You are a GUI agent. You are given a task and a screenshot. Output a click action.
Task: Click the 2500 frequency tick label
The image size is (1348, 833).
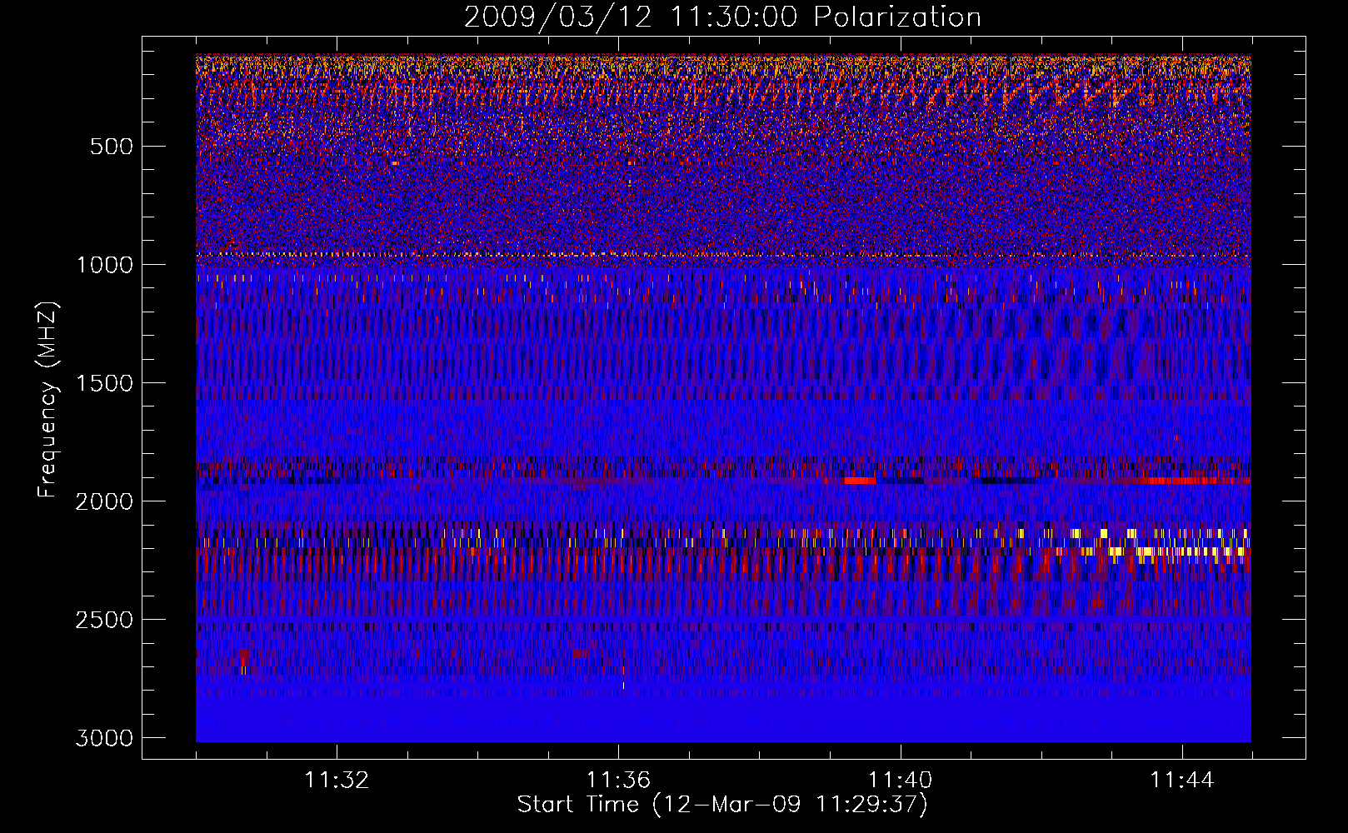pyautogui.click(x=104, y=620)
